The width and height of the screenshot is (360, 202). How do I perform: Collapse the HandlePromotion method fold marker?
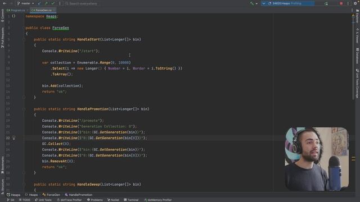24,109
